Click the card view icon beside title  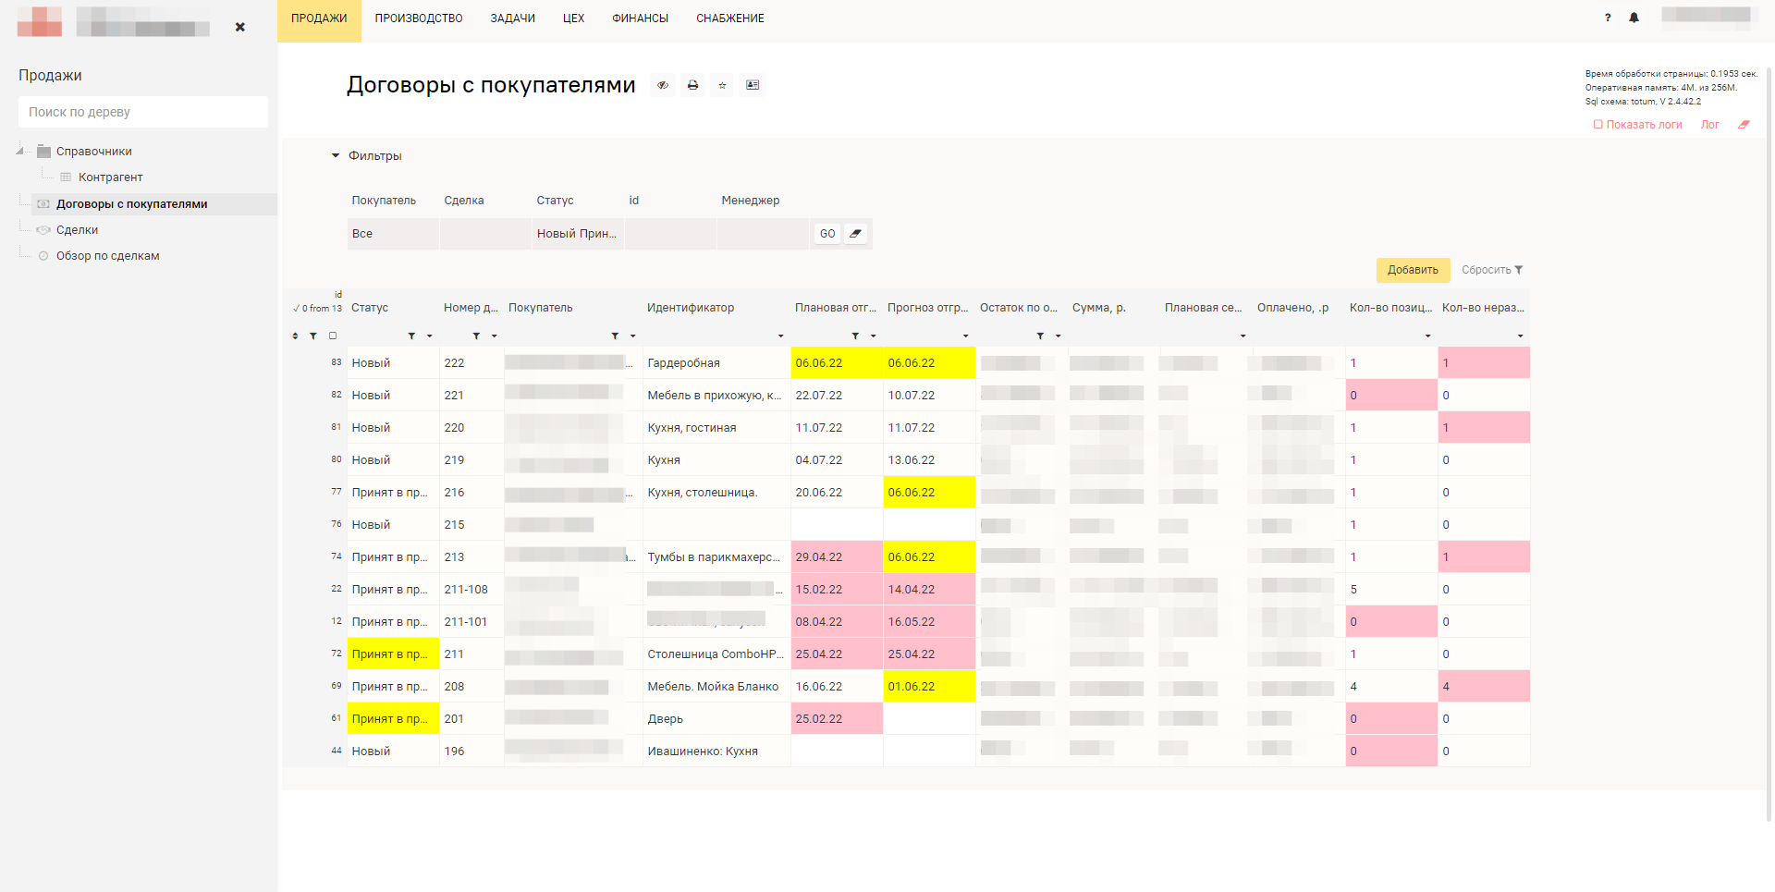coord(753,85)
